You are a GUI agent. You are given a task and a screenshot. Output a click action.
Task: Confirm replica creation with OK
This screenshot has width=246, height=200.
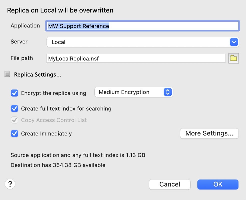[x=217, y=184]
